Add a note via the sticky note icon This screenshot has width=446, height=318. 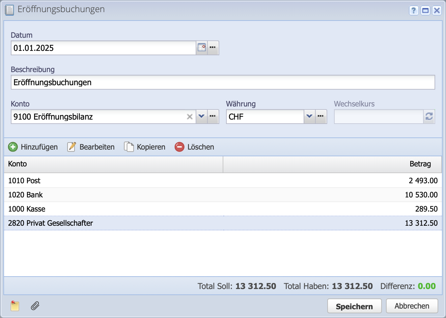(15, 306)
